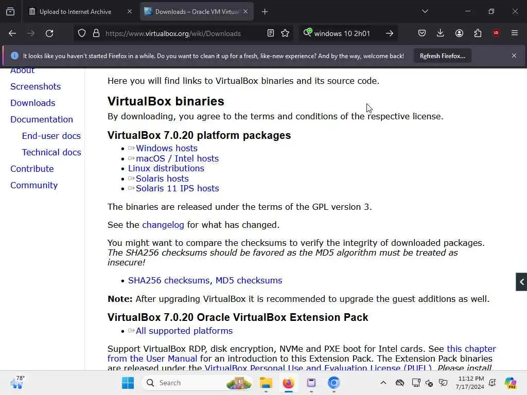Open End-user docs sidebar link
Screen dimensions: 527x395
tap(51, 136)
